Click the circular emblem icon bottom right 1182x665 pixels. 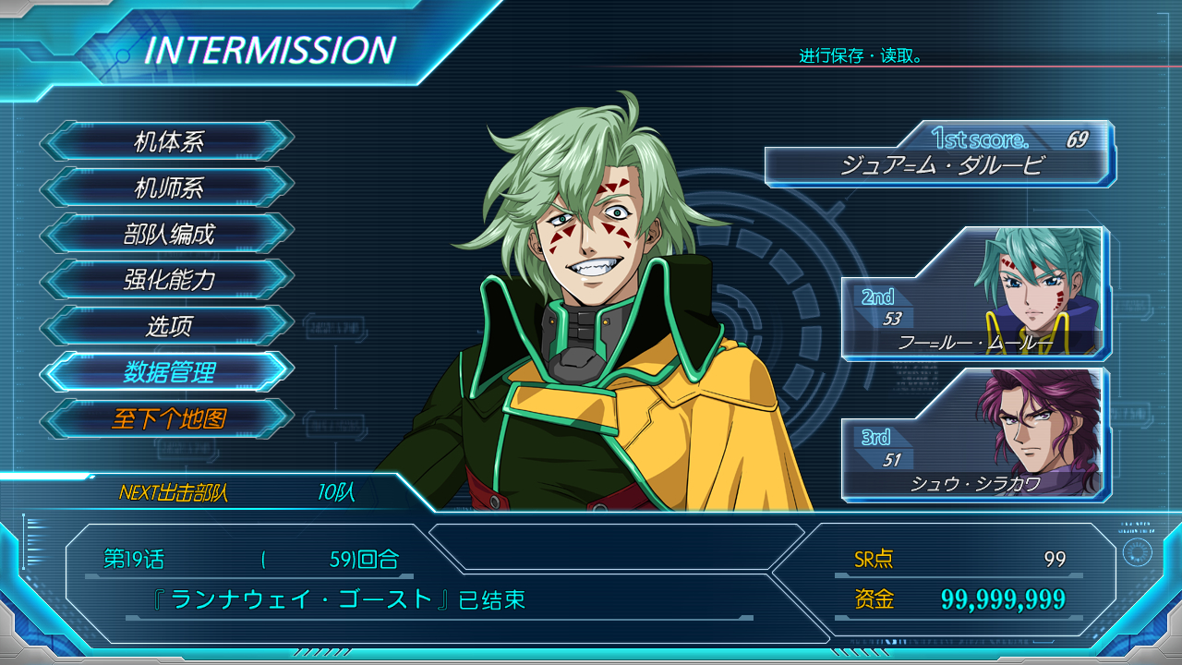(x=1139, y=552)
